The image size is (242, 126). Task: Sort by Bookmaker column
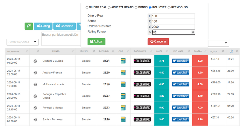[151, 51]
